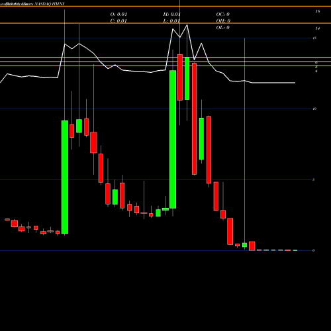Select the 'OC: 0' value
Viewport: 331px width, 331px height.
[x=223, y=15]
